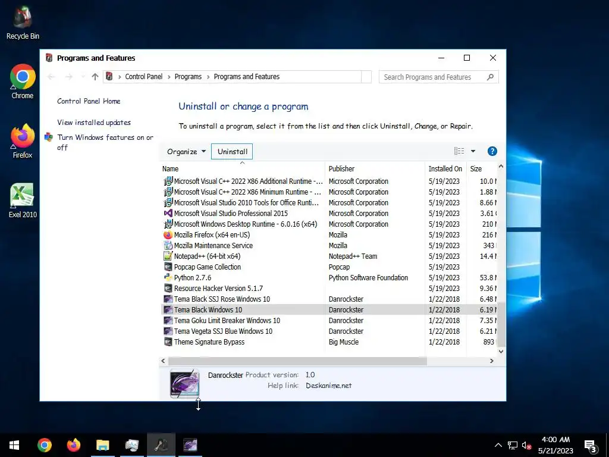Image resolution: width=609 pixels, height=457 pixels.
Task: Click the vertical scrollbar down arrow
Action: pos(501,351)
